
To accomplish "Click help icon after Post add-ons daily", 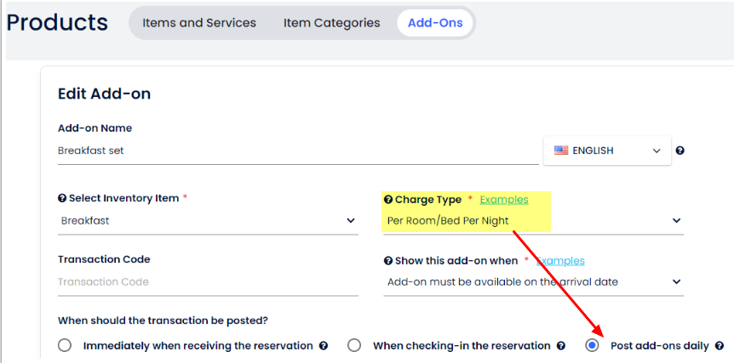I will 720,346.
